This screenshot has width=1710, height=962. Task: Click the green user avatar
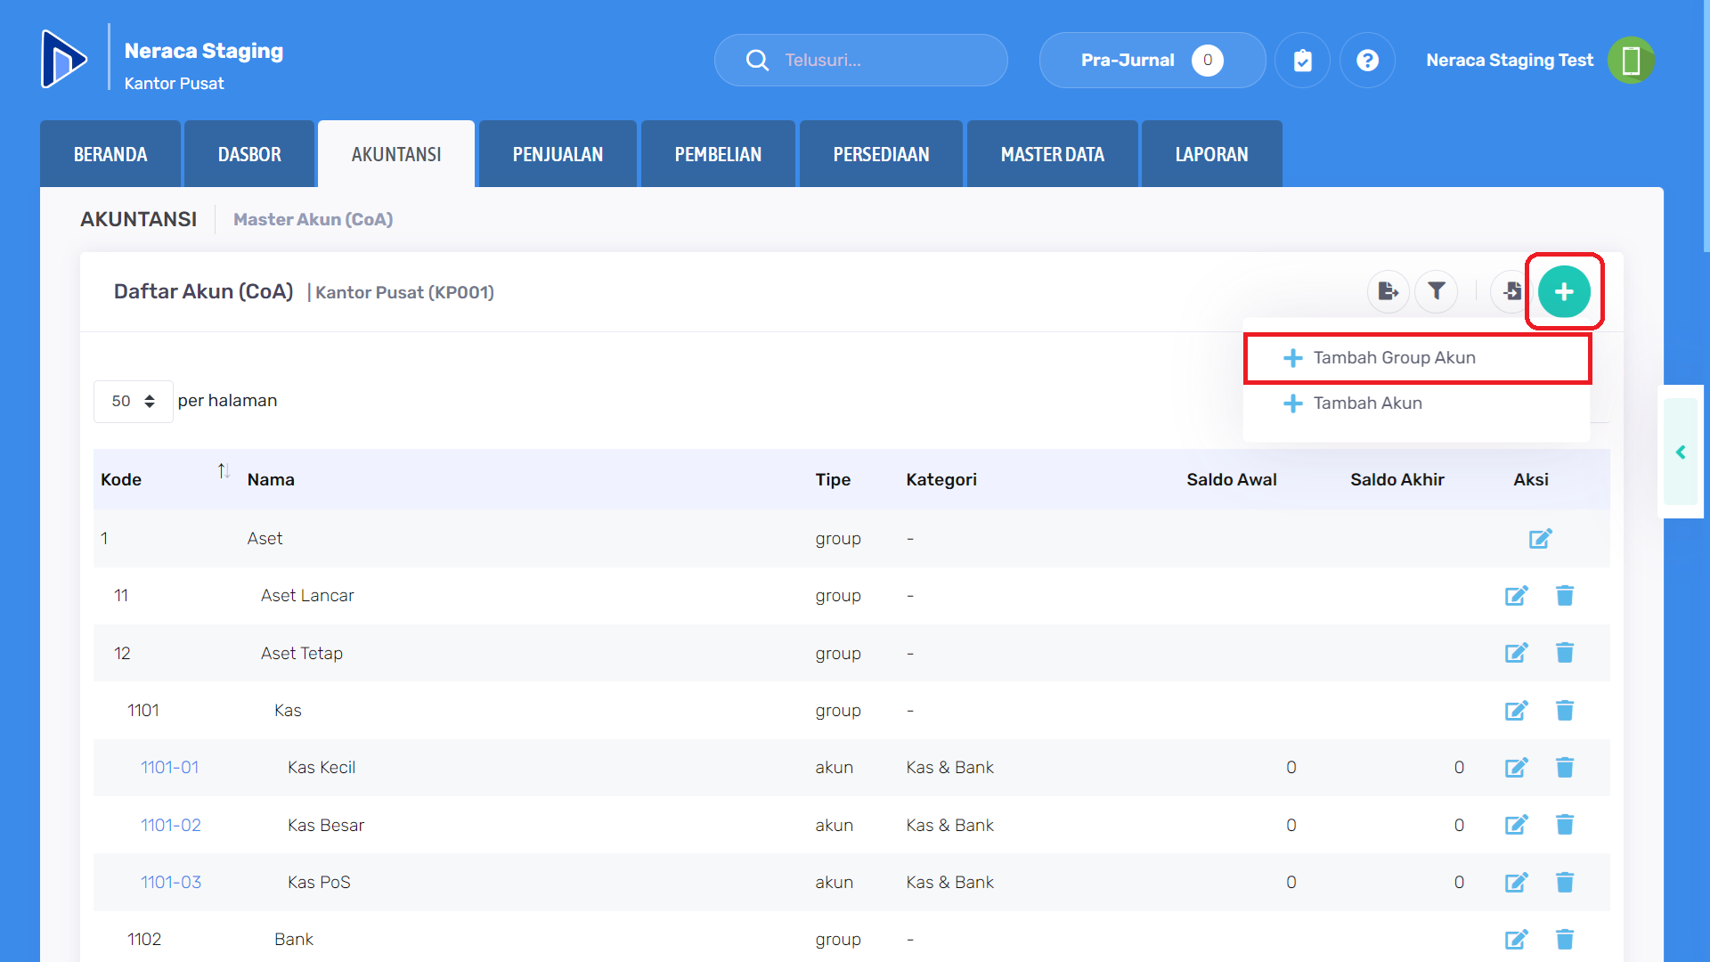1631,60
